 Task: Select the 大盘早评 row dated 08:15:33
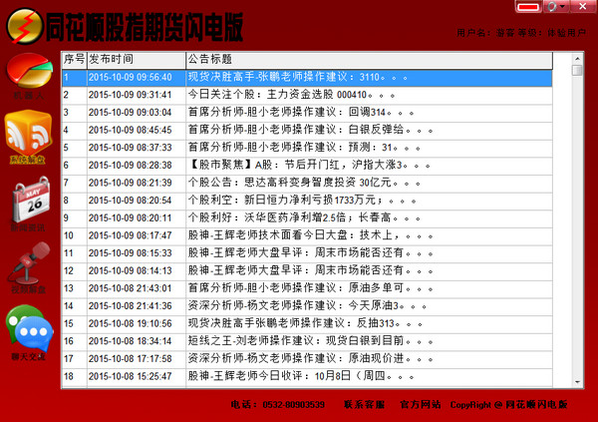tap(307, 253)
